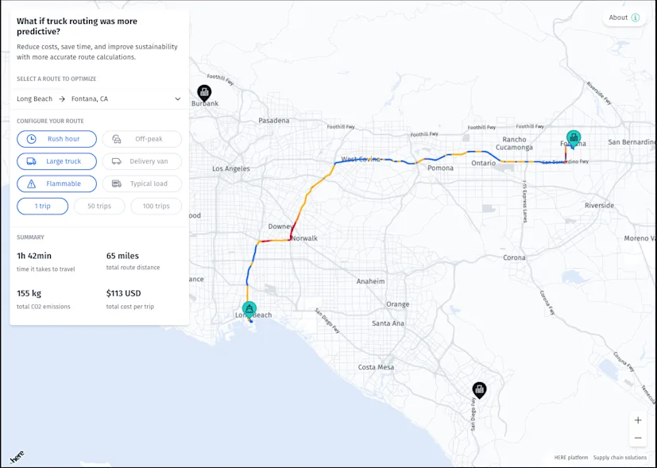Click the Ontario map label
The height and width of the screenshot is (468, 657).
(x=483, y=163)
